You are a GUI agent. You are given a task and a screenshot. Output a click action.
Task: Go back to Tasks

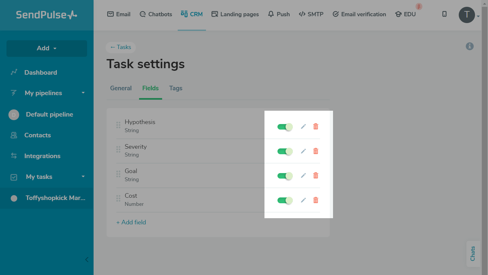pyautogui.click(x=121, y=47)
